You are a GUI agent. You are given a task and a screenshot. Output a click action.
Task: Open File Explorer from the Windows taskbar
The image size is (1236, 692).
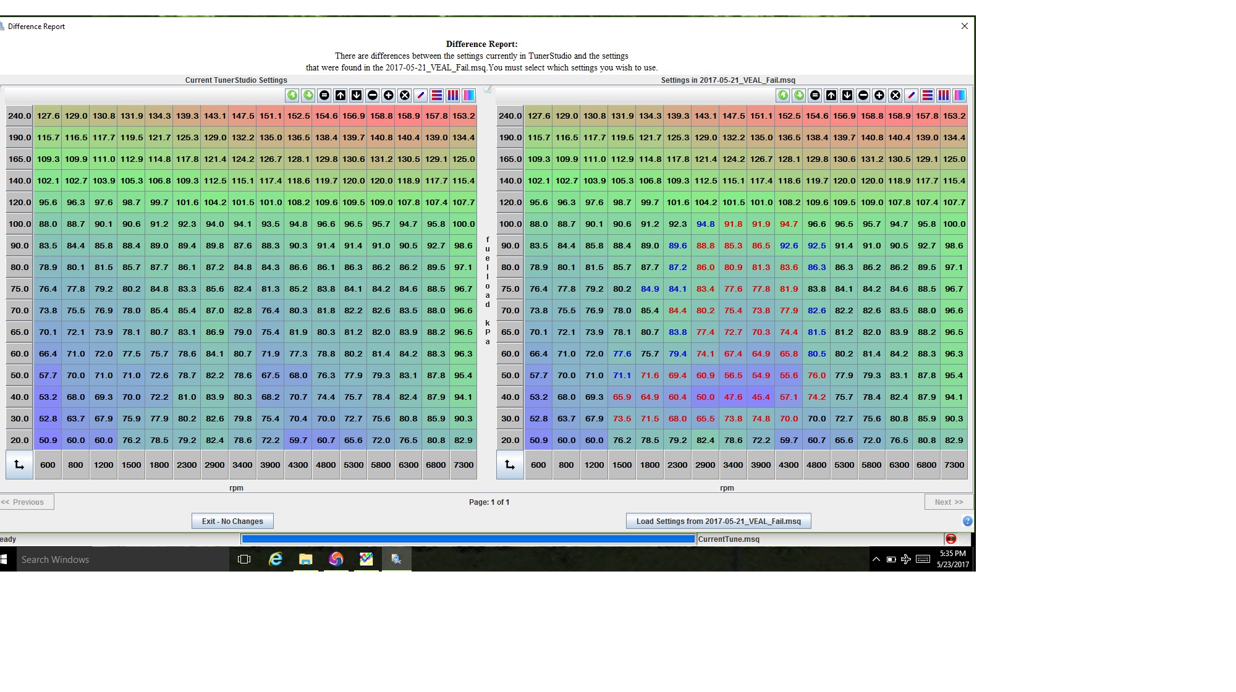coord(305,559)
